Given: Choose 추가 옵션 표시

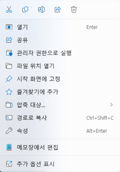Looking at the screenshot, I should [x=60, y=164].
